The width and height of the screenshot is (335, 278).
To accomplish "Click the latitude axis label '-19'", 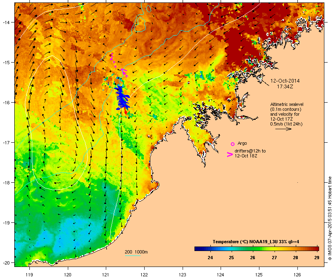I will pyautogui.click(x=6, y=223).
